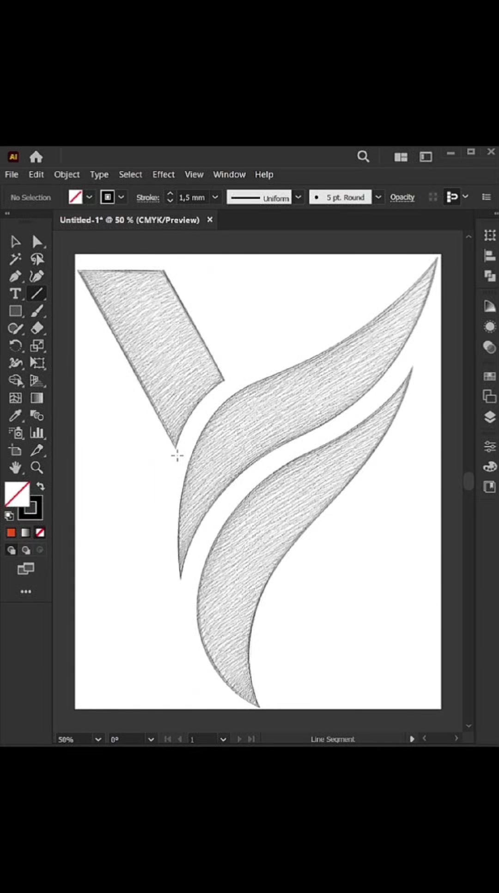The width and height of the screenshot is (499, 893).
Task: Open the rotate view angle dropdown
Action: coord(151,739)
